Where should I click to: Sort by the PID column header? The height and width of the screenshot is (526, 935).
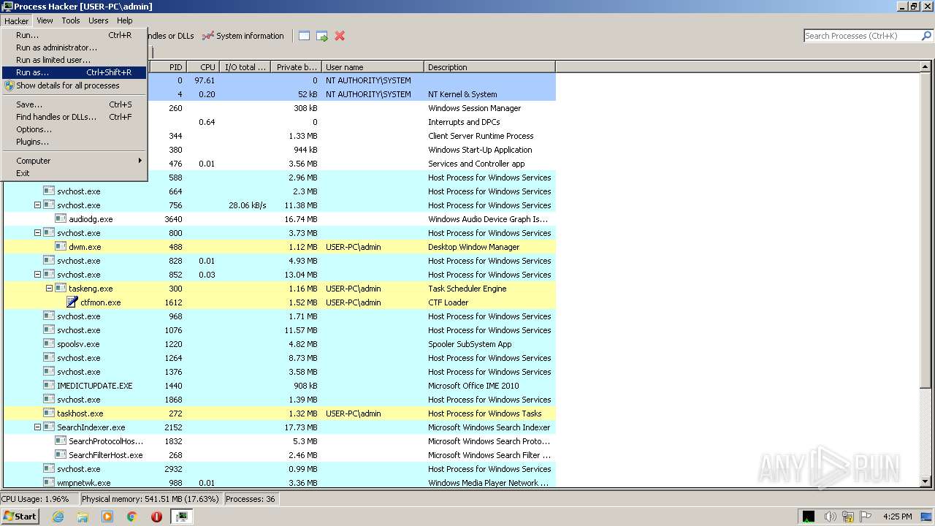pyautogui.click(x=167, y=67)
